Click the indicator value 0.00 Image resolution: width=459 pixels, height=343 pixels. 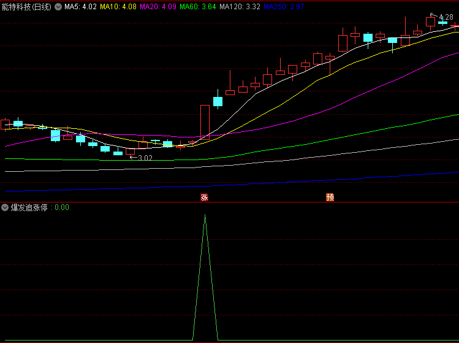[61, 207]
